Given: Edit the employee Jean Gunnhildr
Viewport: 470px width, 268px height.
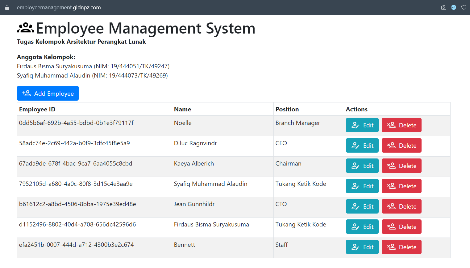Looking at the screenshot, I should tap(362, 206).
